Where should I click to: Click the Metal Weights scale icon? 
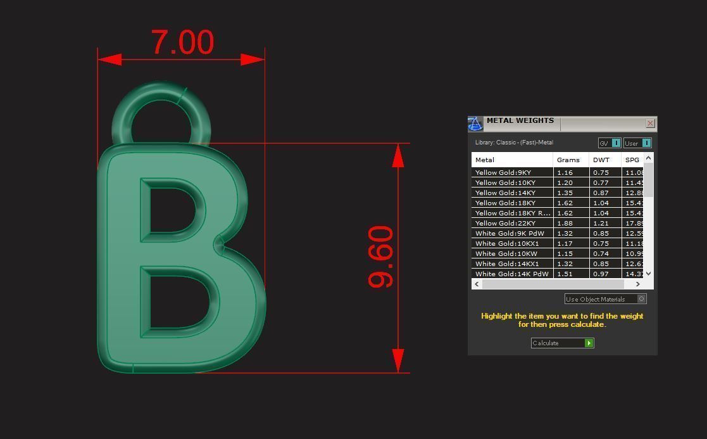click(x=475, y=124)
